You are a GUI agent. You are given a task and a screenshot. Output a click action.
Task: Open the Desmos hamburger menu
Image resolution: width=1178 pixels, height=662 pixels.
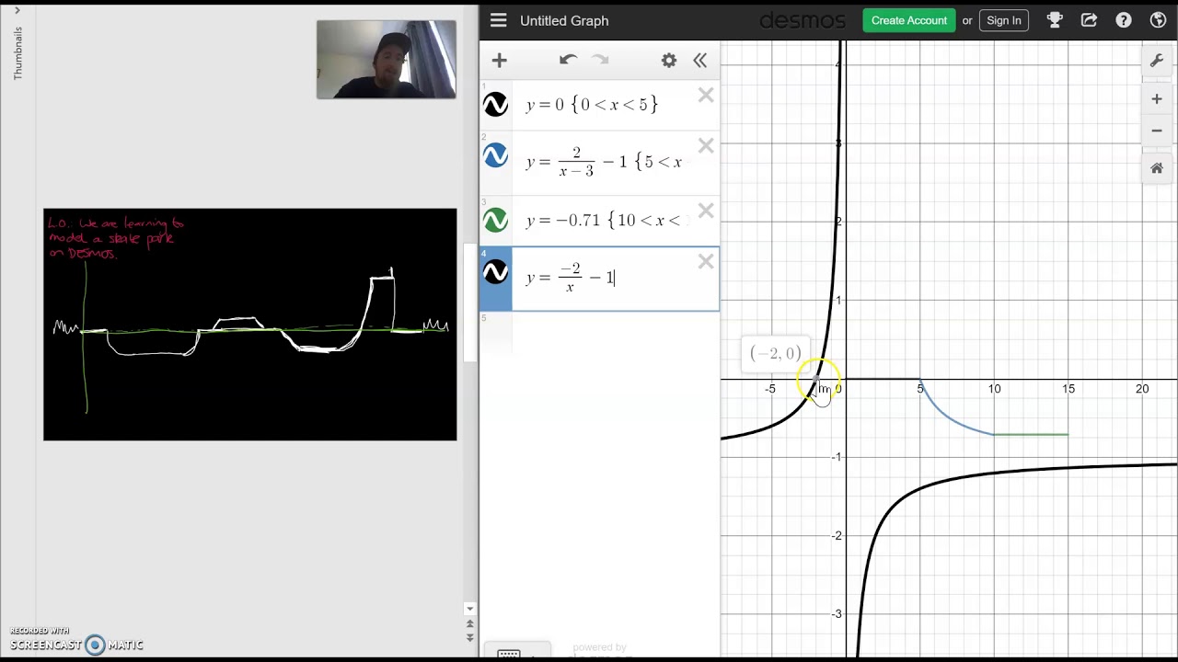pos(498,20)
